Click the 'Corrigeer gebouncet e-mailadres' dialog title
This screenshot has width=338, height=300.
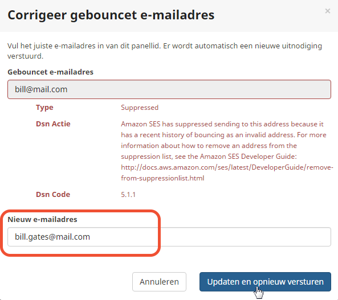pos(111,15)
